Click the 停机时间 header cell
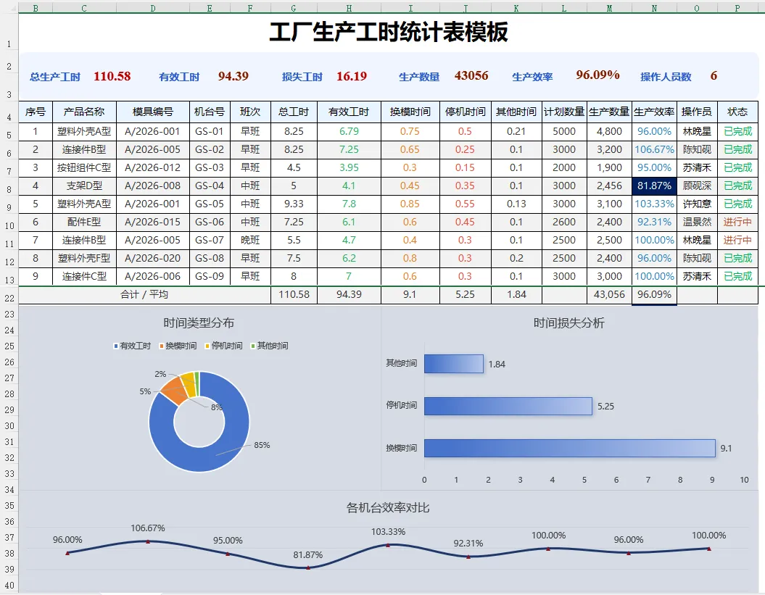 click(x=466, y=112)
